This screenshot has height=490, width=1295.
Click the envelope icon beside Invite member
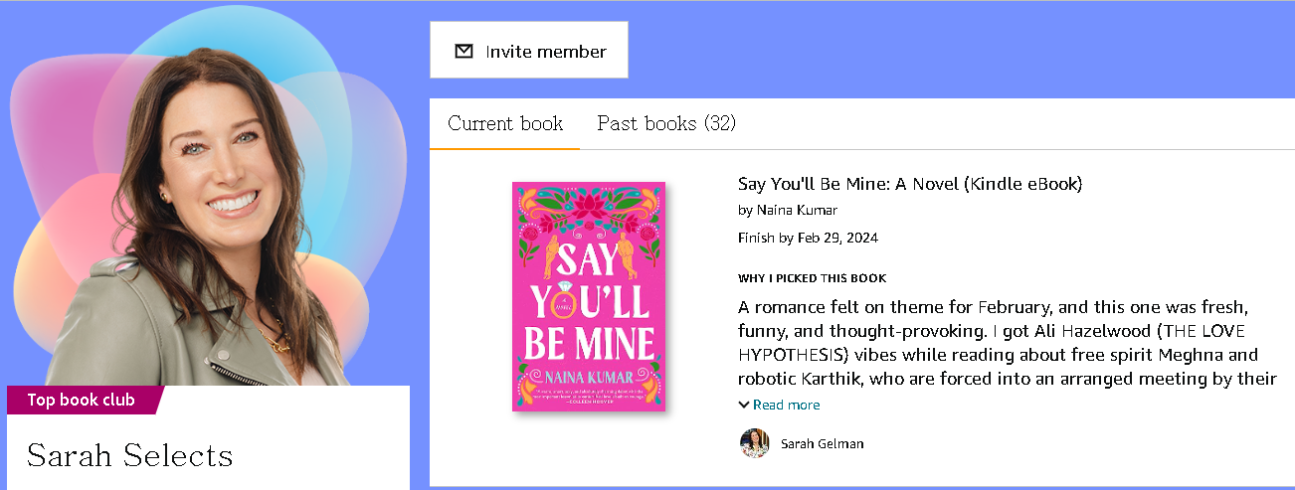[463, 51]
